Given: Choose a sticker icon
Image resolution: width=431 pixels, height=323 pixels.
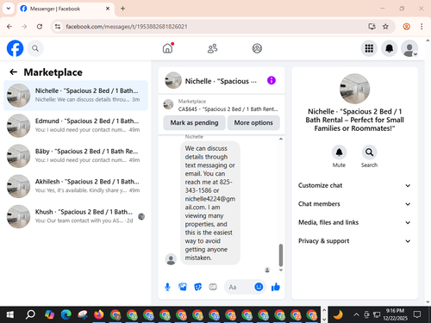Looking at the screenshot, I should click(x=197, y=287).
